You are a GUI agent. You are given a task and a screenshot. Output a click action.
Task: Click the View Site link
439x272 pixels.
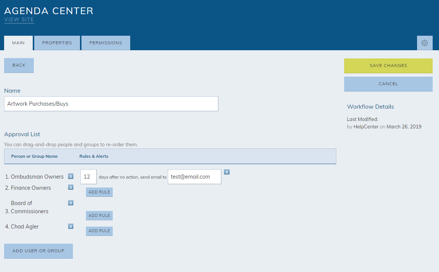point(19,20)
